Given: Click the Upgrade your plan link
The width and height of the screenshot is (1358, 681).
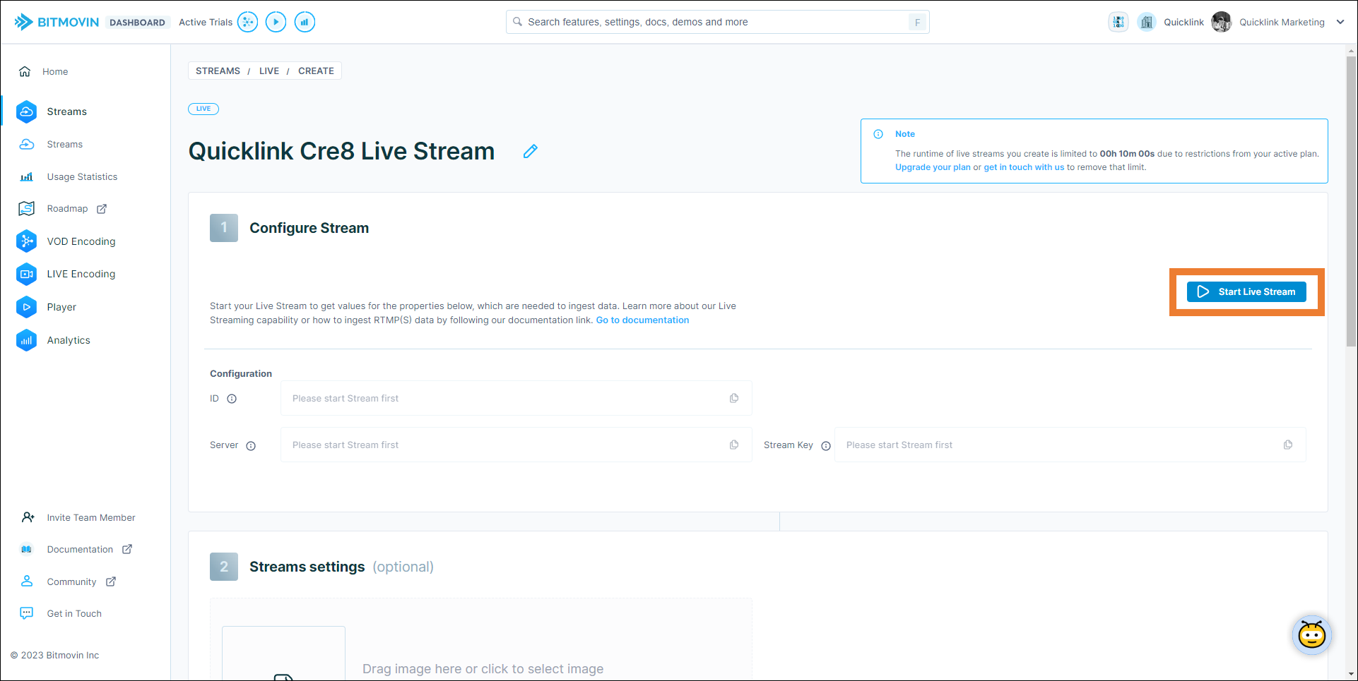Looking at the screenshot, I should [x=933, y=167].
